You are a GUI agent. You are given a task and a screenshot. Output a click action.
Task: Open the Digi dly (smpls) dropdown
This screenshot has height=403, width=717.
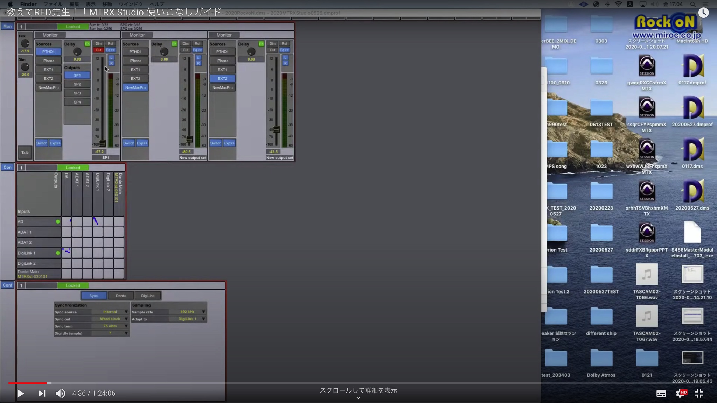click(110, 333)
